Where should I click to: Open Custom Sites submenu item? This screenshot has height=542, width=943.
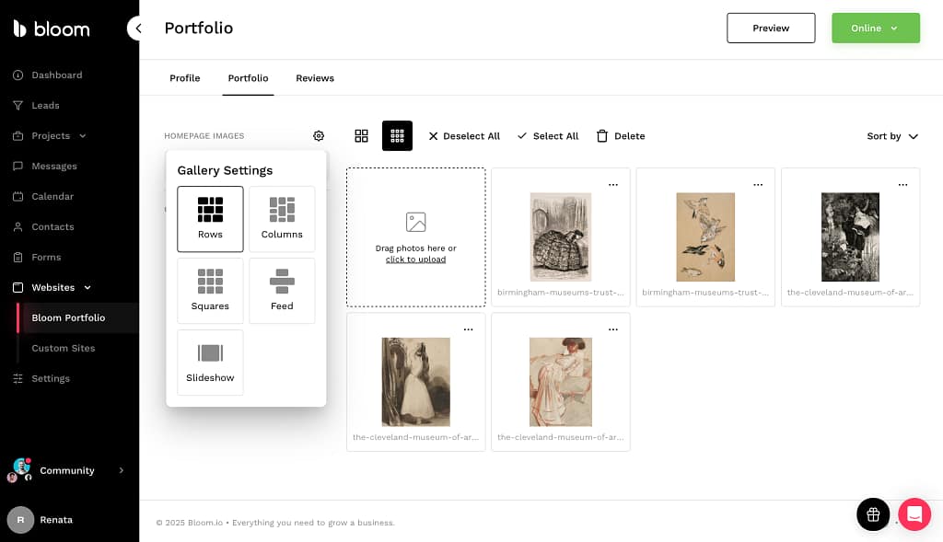click(64, 348)
